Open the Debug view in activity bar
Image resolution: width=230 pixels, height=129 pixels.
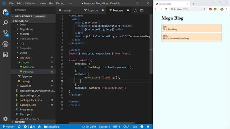click(5, 44)
